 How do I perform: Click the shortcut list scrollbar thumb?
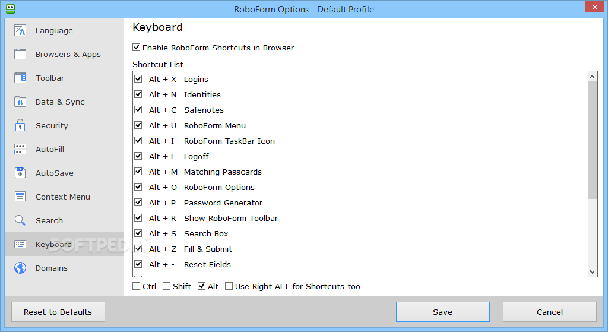coord(592,140)
